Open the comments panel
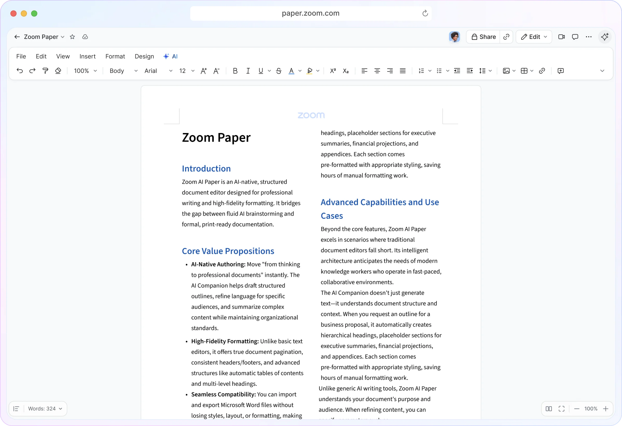Screen dimensions: 622x426 (575, 37)
